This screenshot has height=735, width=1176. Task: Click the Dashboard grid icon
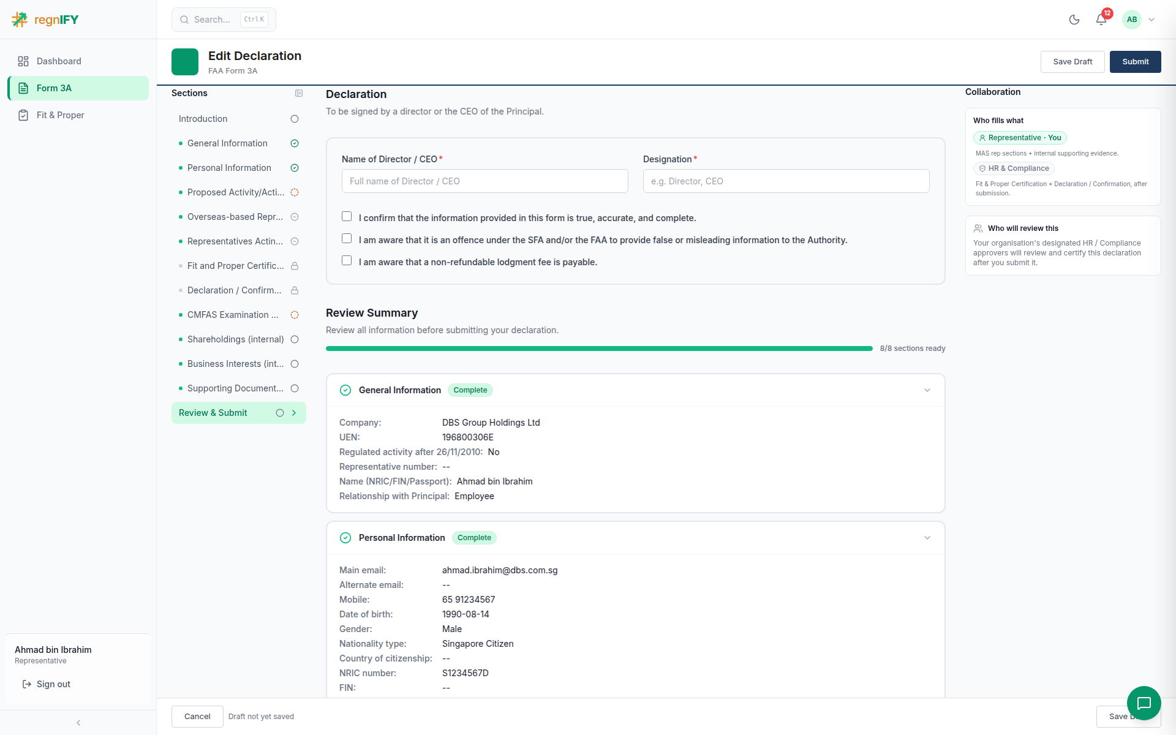(x=23, y=61)
